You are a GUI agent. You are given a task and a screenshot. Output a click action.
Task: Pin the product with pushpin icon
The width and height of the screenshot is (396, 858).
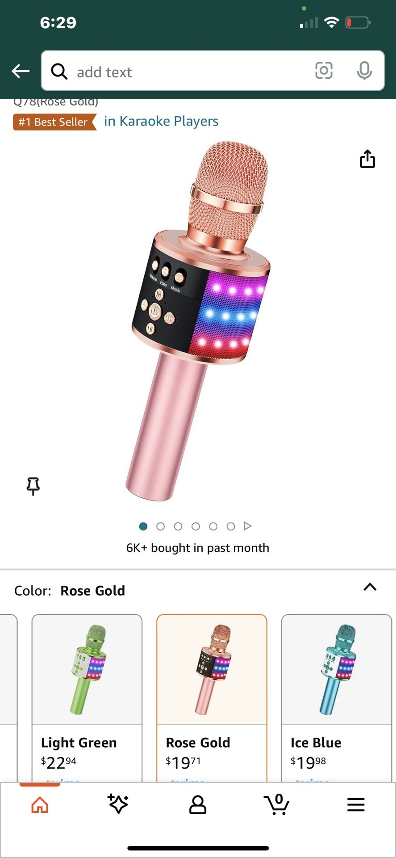33,486
